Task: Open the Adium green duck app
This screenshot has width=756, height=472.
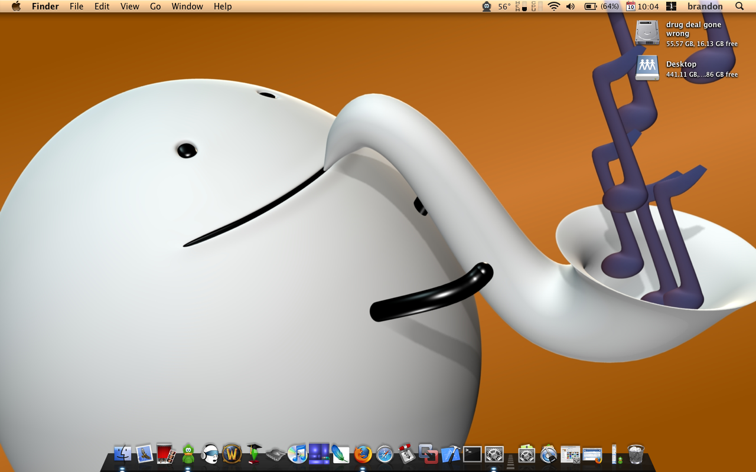Action: tap(188, 454)
